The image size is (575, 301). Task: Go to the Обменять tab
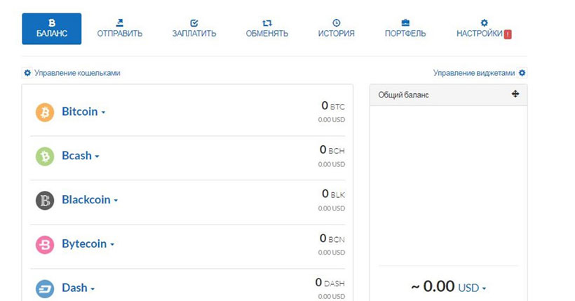coord(267,29)
